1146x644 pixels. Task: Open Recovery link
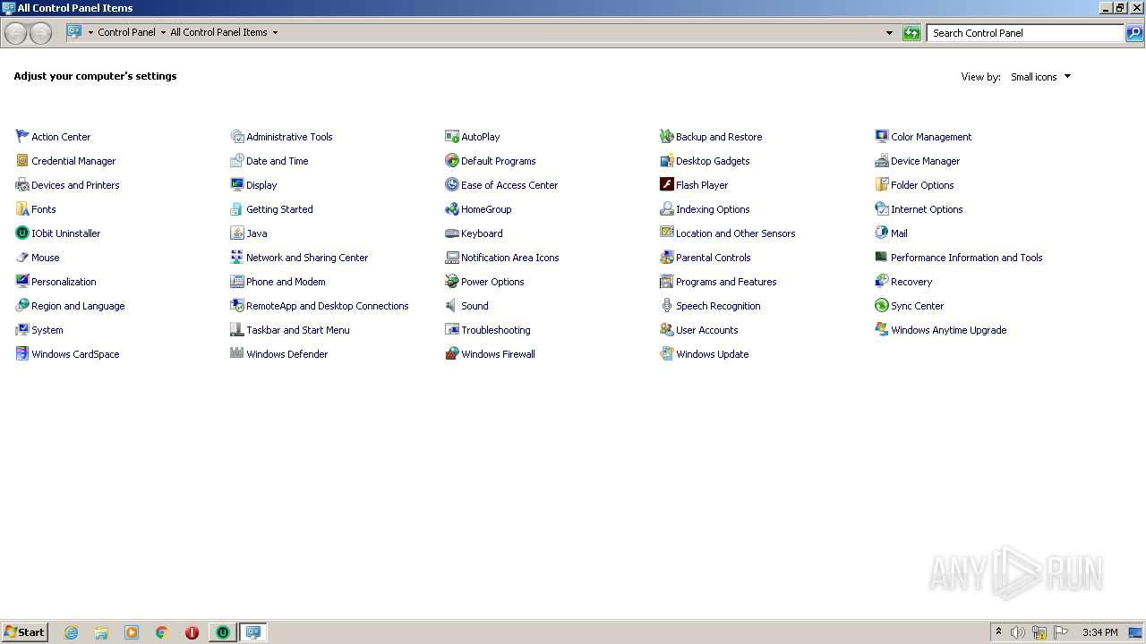click(x=911, y=282)
